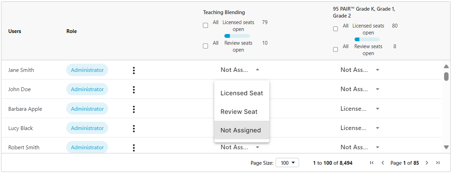Click the Administrator role badge for Robert Smith
Screen dimensions: 452x173
click(87, 147)
